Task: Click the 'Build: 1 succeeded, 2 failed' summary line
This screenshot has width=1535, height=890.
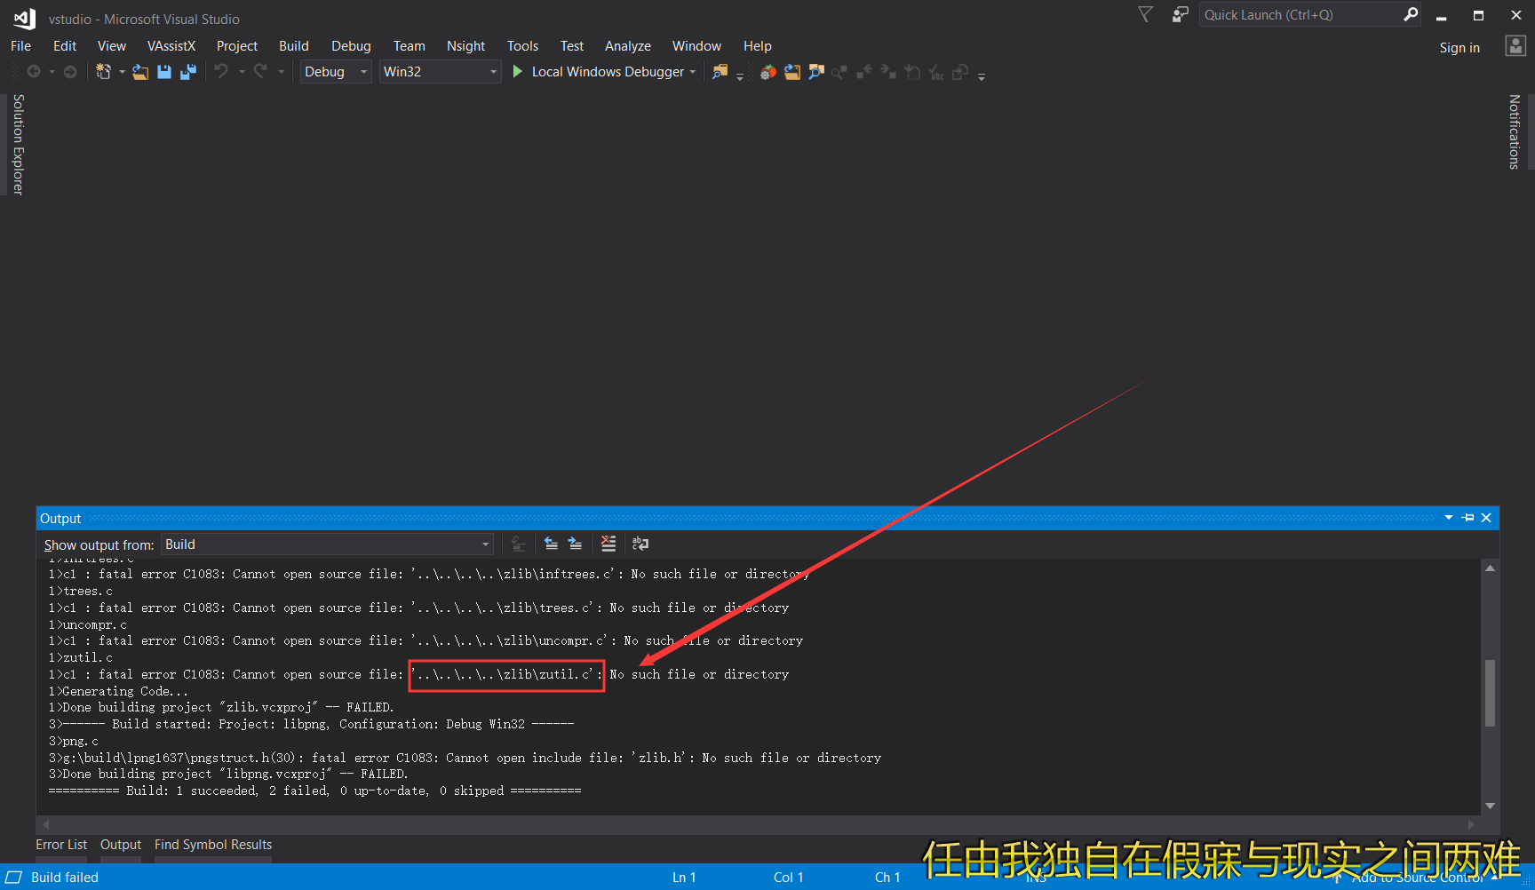Action: click(x=314, y=791)
